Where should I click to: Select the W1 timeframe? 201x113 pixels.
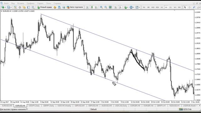tap(175, 8)
